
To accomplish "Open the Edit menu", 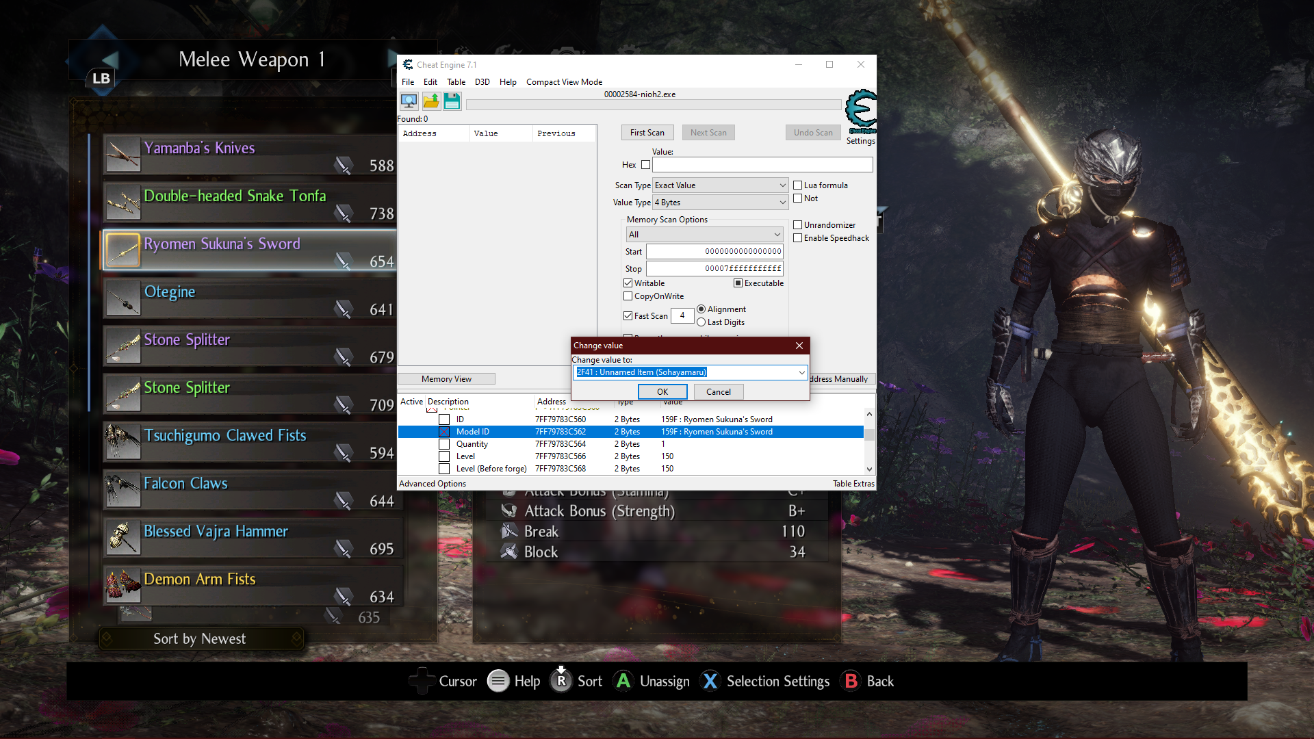I will [430, 81].
